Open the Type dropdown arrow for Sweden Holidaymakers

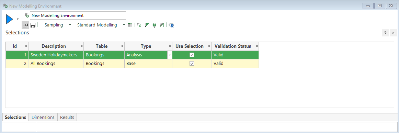click(170, 55)
